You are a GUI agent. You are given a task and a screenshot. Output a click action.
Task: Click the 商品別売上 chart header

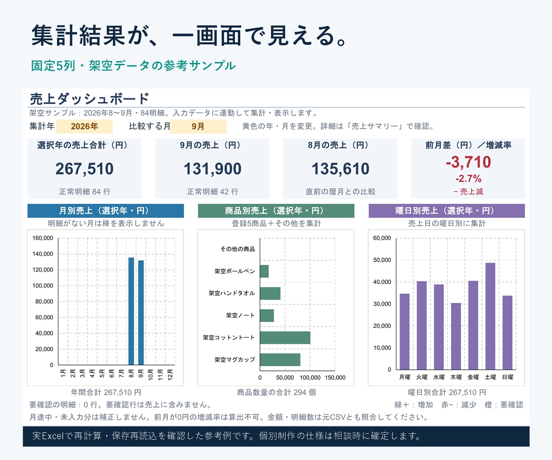point(276,211)
